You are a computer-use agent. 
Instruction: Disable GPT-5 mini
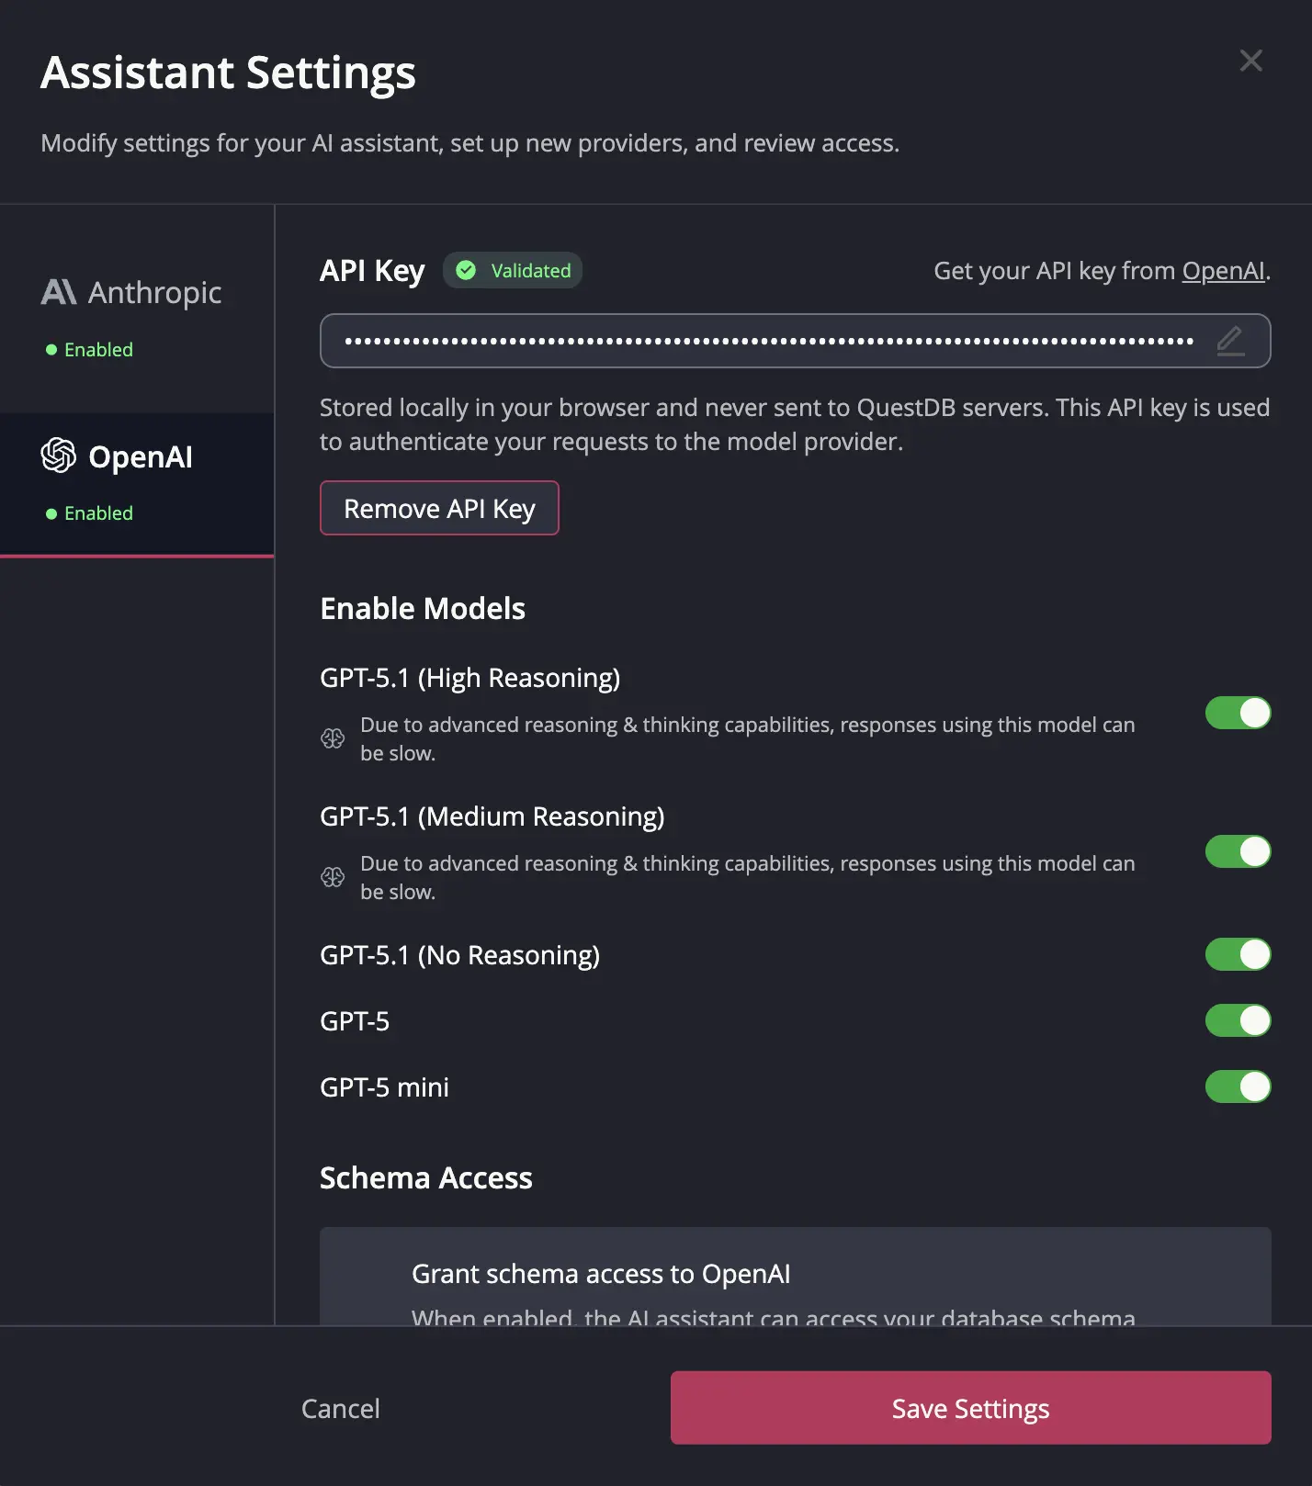[1238, 1086]
